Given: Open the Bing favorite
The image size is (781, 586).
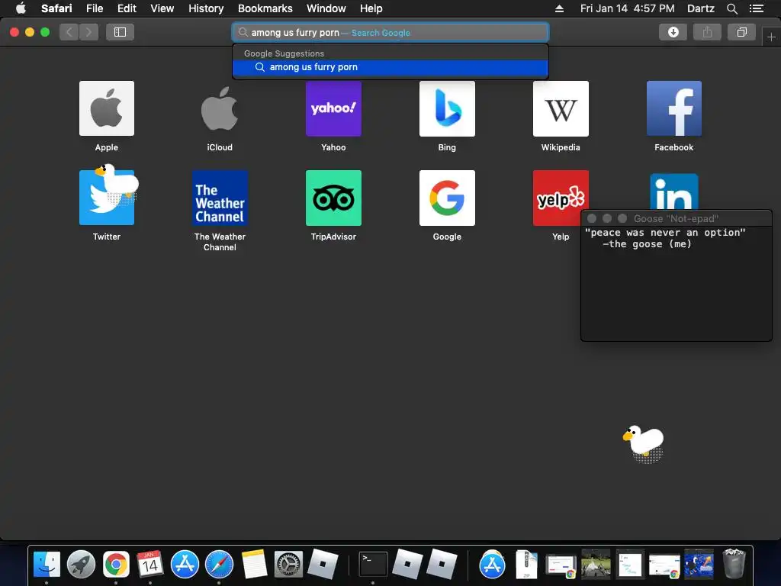Looking at the screenshot, I should 447,108.
